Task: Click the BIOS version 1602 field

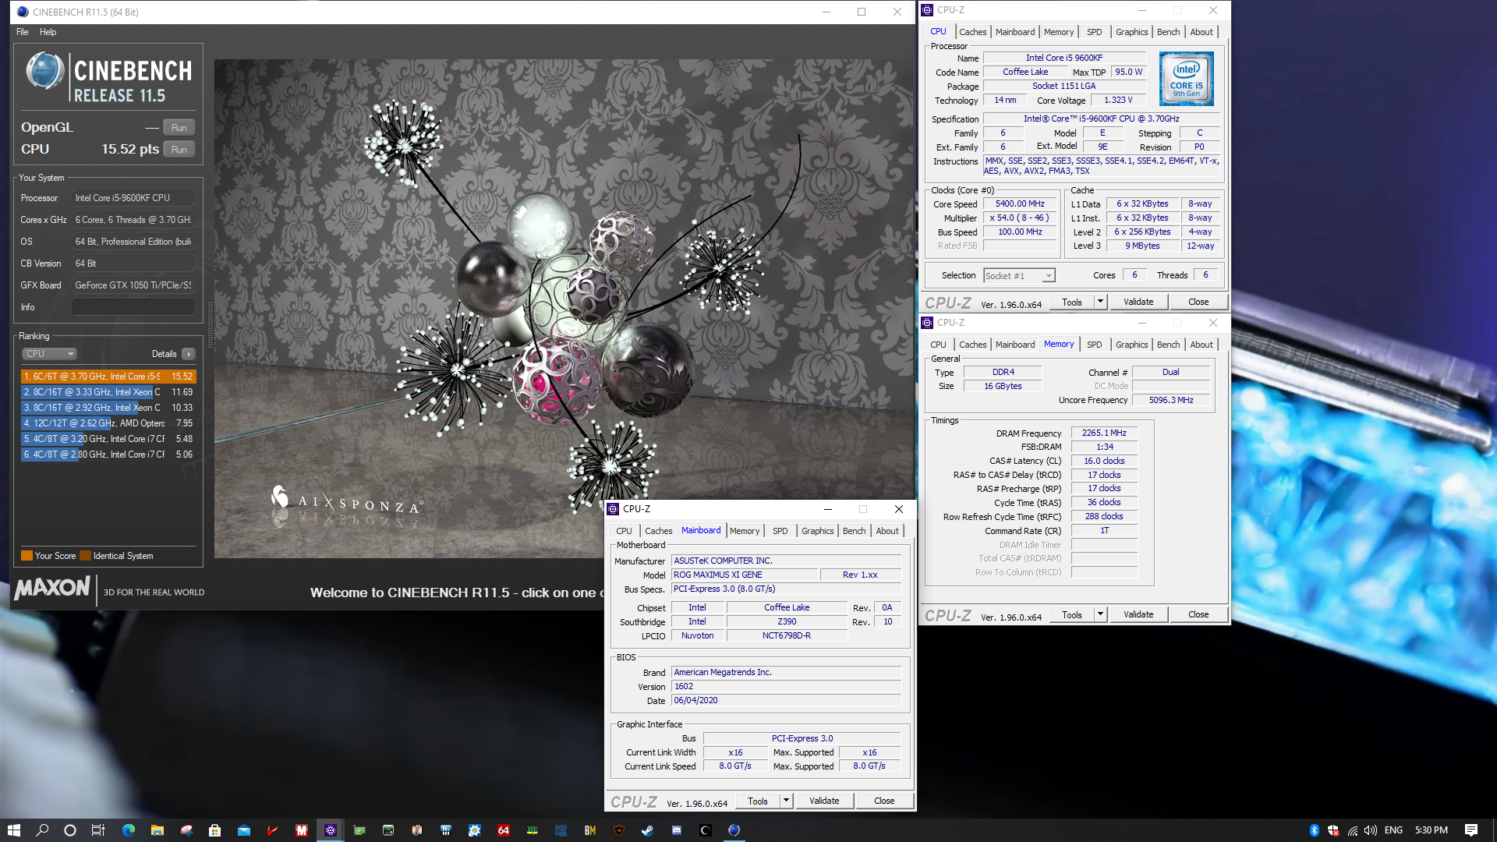Action: tap(786, 687)
